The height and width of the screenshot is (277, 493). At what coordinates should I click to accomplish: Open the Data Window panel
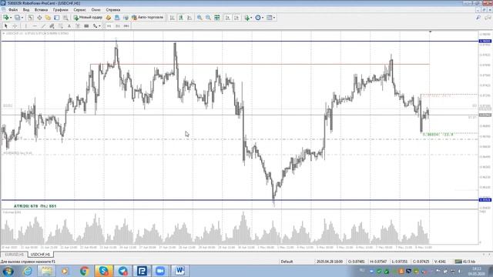pyautogui.click(x=39, y=18)
